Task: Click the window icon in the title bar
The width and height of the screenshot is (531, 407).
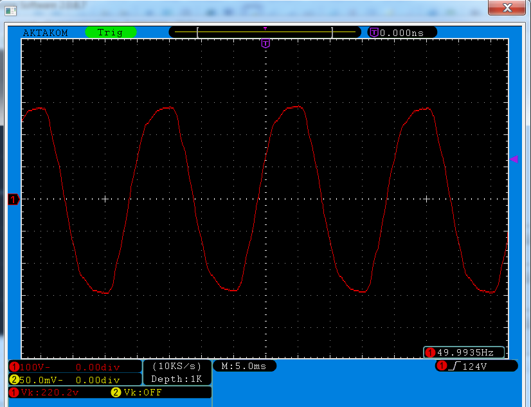Action: click(10, 11)
